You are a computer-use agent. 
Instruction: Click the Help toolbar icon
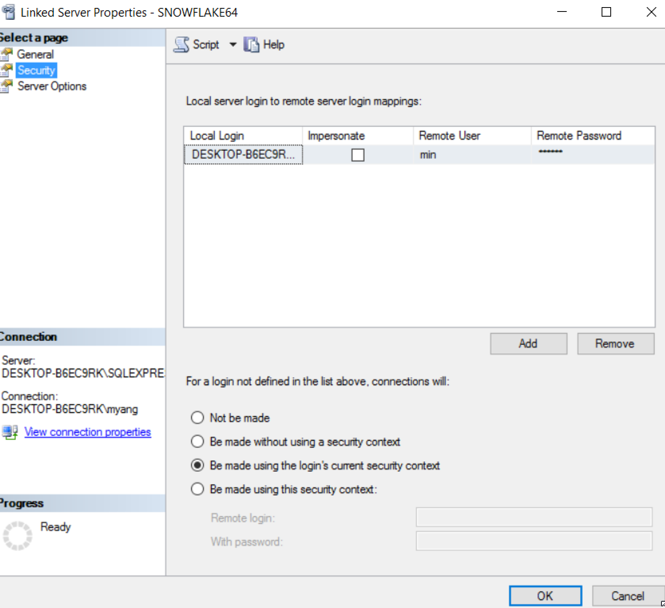pos(251,44)
